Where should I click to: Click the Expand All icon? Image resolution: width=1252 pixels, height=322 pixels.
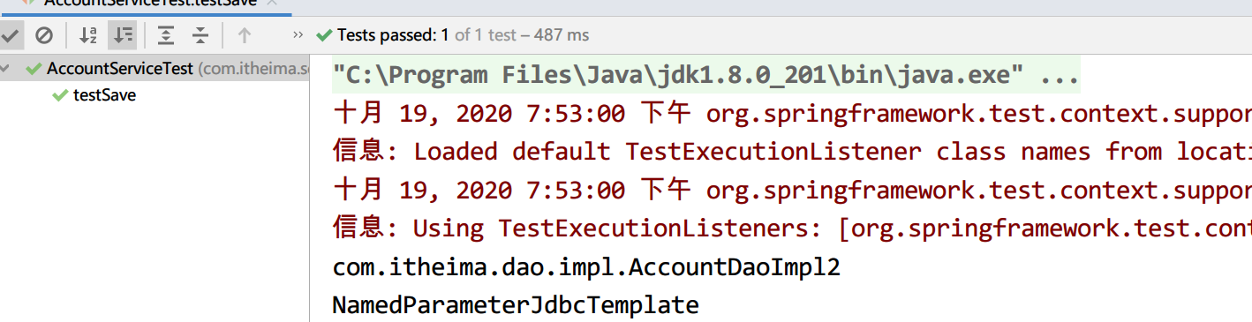166,35
